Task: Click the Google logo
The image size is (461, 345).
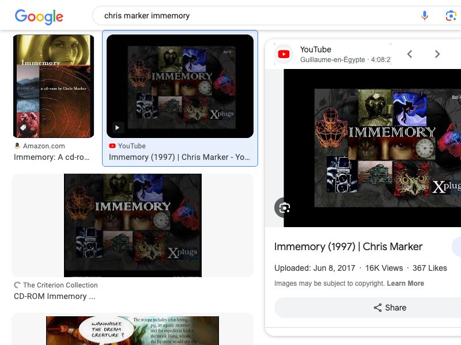Action: tap(39, 17)
